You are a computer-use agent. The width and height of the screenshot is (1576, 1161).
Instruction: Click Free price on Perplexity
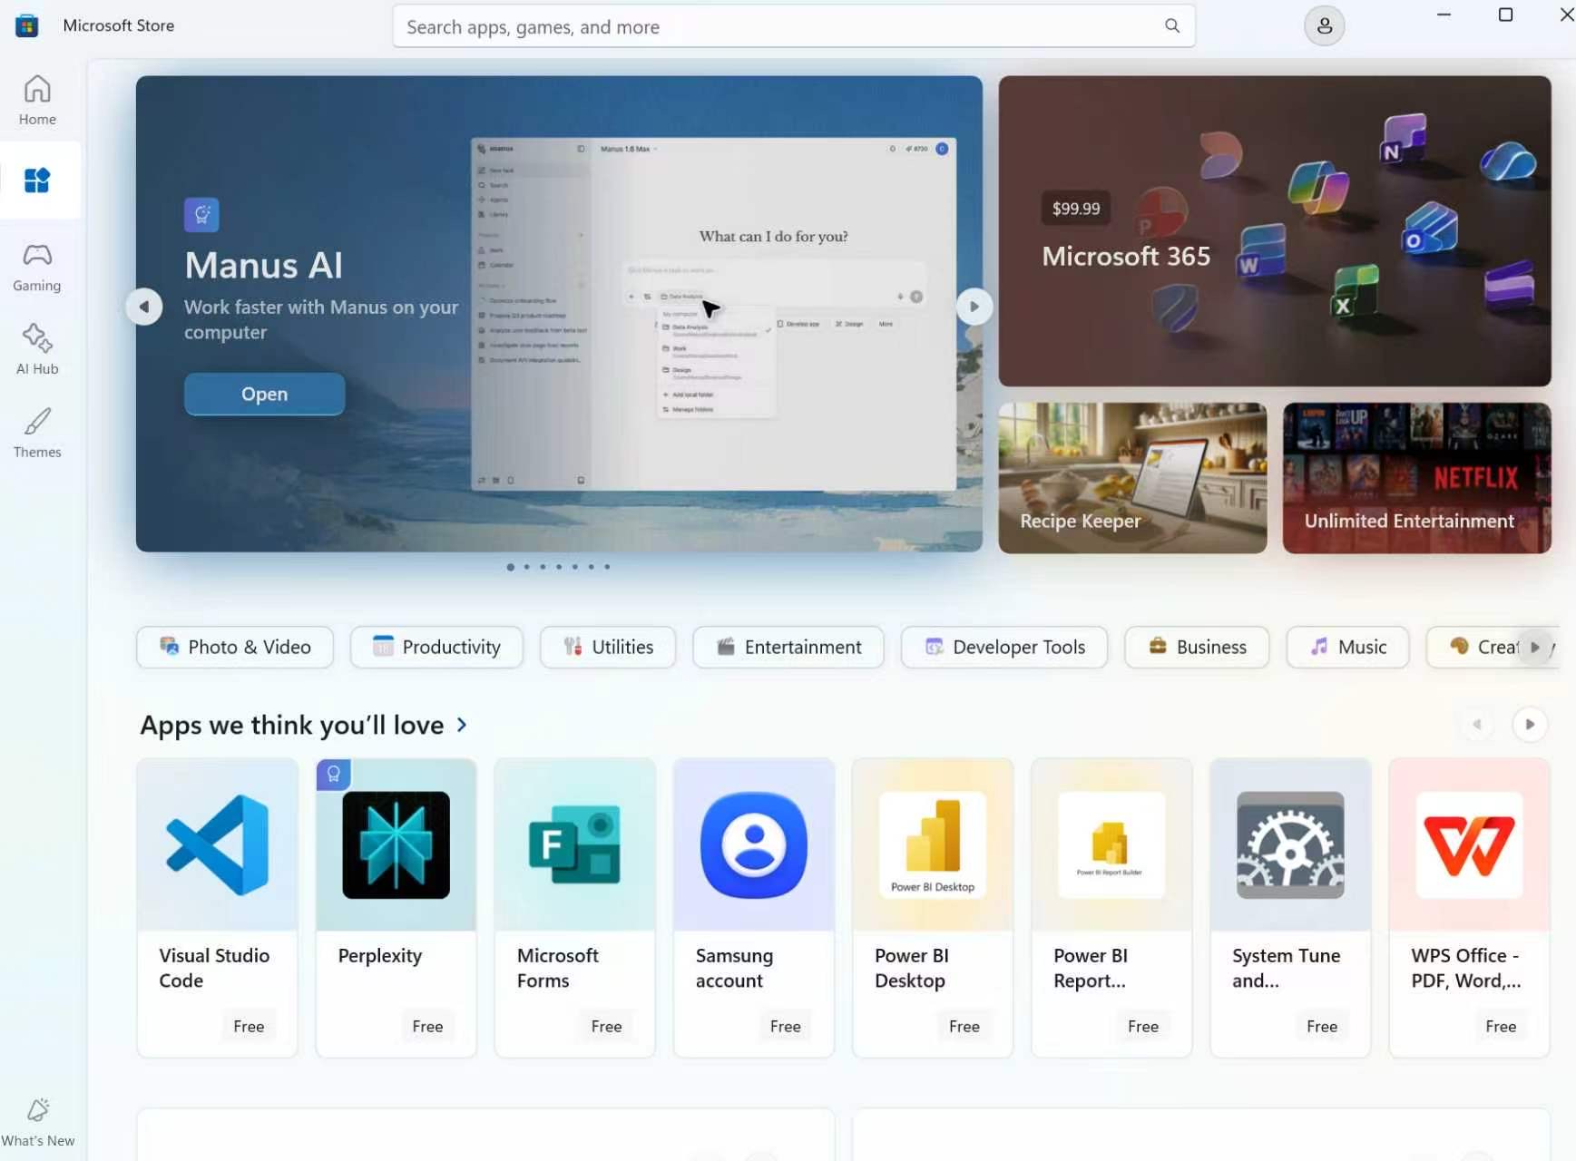coord(427,1026)
